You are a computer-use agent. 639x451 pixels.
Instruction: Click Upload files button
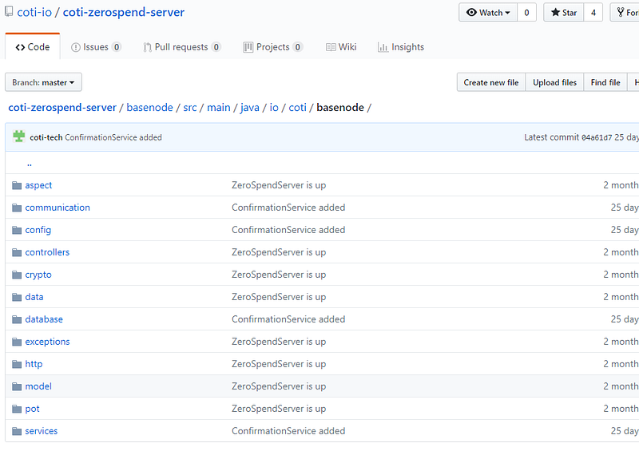pyautogui.click(x=554, y=82)
